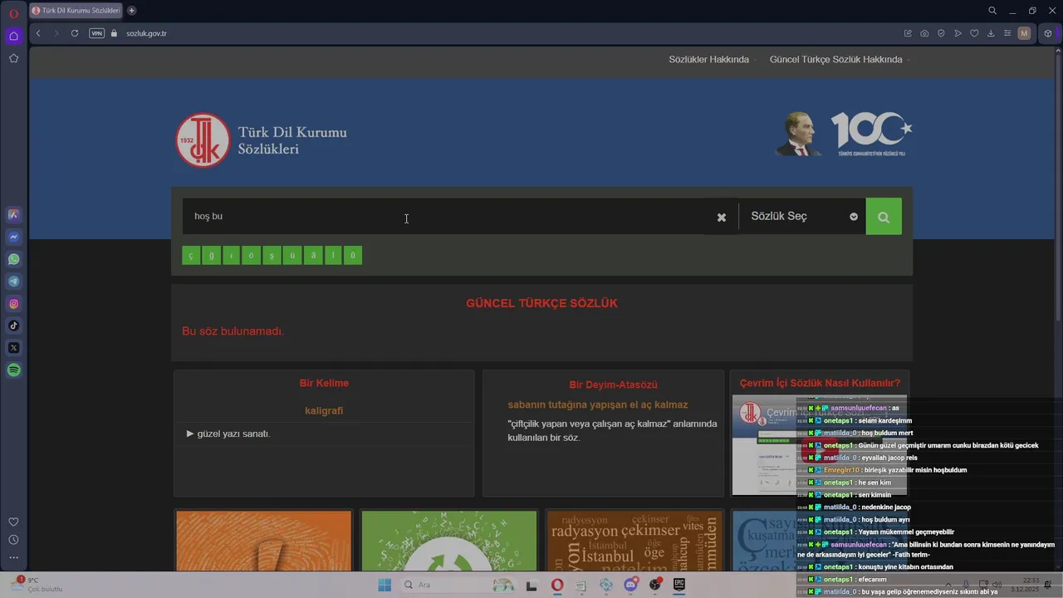Open TikTok in the Opera sidebar
Viewport: 1063px width, 598px height.
13,326
